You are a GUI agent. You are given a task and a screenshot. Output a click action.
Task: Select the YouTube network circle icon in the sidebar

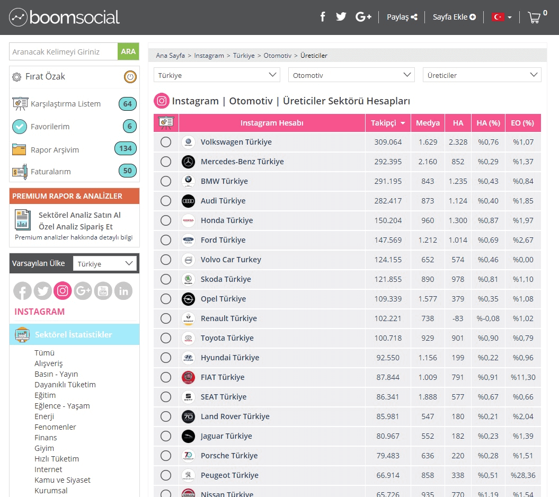pos(103,291)
